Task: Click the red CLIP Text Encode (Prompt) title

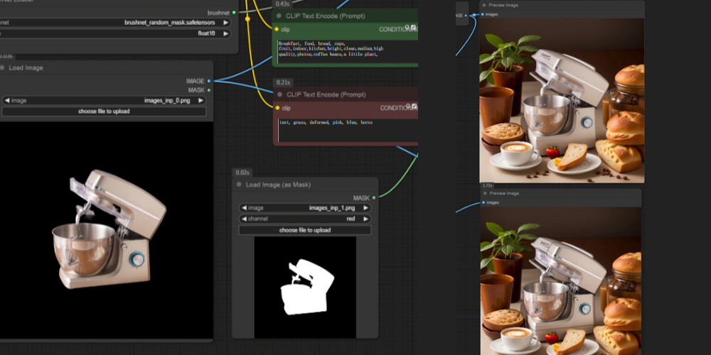Action: pyautogui.click(x=326, y=94)
